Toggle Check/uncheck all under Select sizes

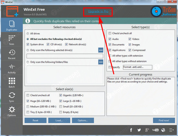tap(28, 95)
